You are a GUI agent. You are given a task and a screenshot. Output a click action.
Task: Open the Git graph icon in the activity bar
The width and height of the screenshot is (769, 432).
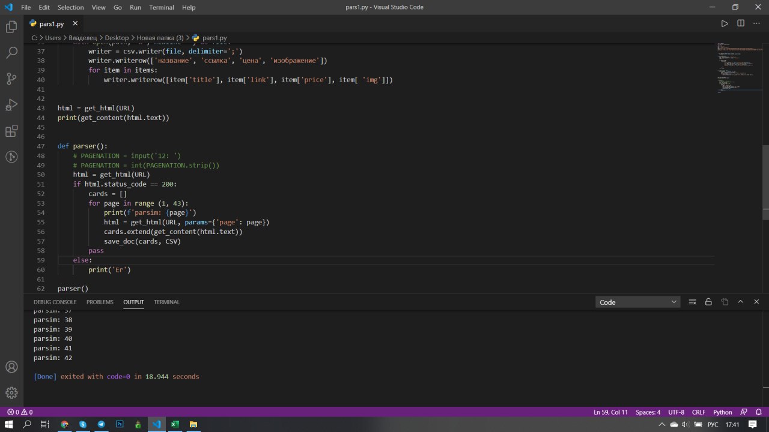pos(11,157)
